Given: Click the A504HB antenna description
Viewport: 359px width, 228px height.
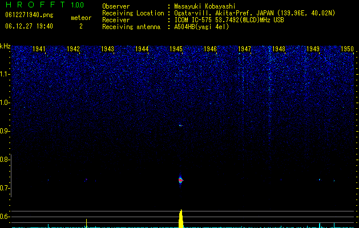Looking at the screenshot, I should point(201,27).
